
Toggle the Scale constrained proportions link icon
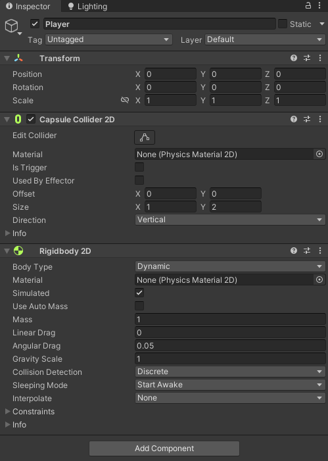[x=125, y=100]
